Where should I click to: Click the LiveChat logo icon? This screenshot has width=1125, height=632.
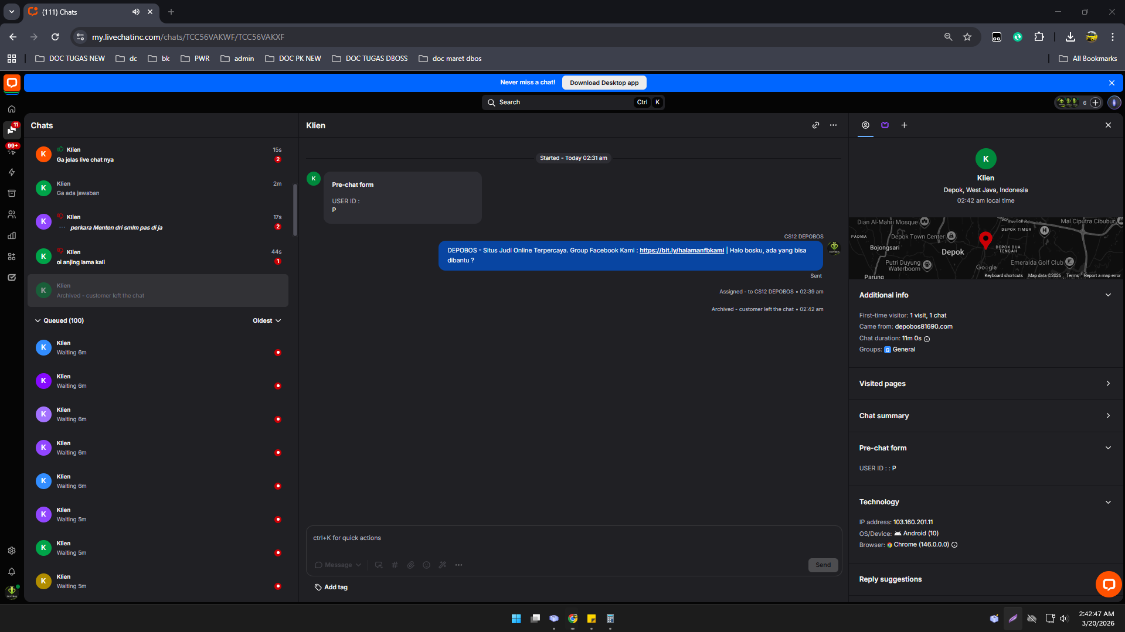(12, 83)
